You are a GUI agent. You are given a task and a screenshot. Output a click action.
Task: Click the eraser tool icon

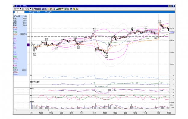(71, 9)
